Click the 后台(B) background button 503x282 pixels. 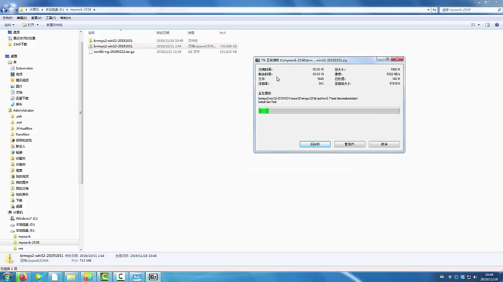pos(315,144)
